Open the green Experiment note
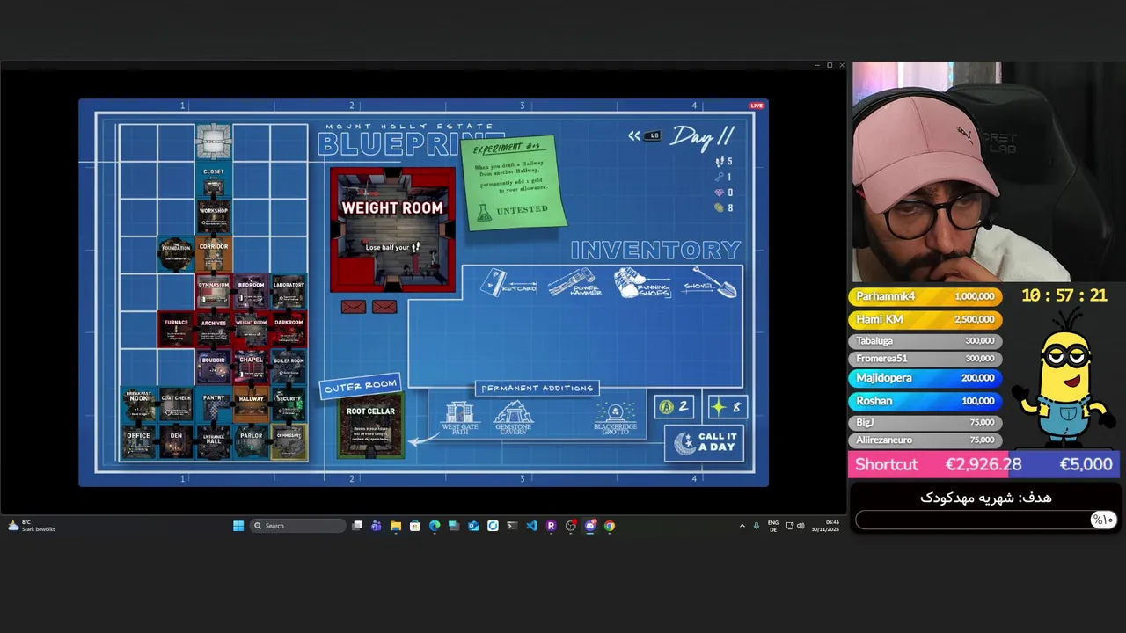The image size is (1126, 633). [515, 184]
